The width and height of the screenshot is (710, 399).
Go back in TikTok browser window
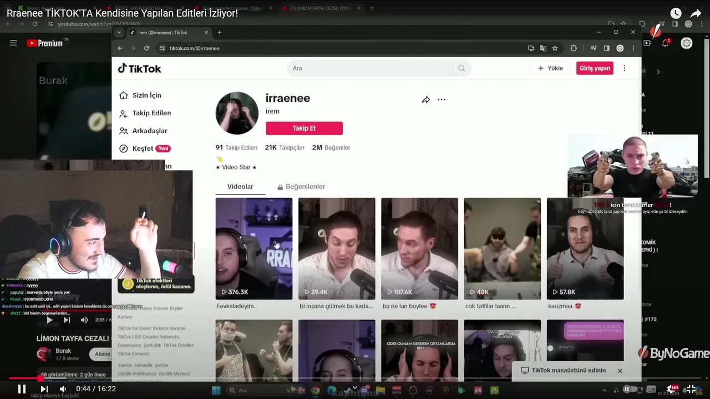click(120, 48)
